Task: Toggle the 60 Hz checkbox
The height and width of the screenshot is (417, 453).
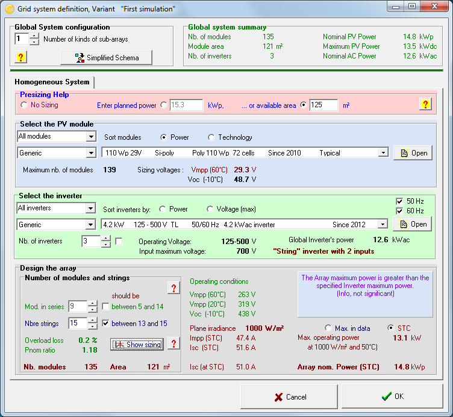Action: click(399, 211)
